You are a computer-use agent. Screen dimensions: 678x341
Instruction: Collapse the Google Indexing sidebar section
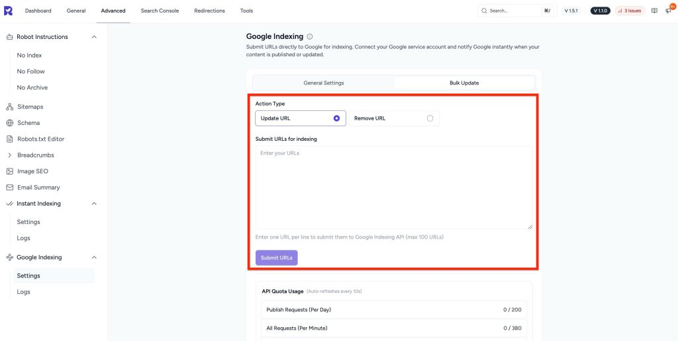94,257
